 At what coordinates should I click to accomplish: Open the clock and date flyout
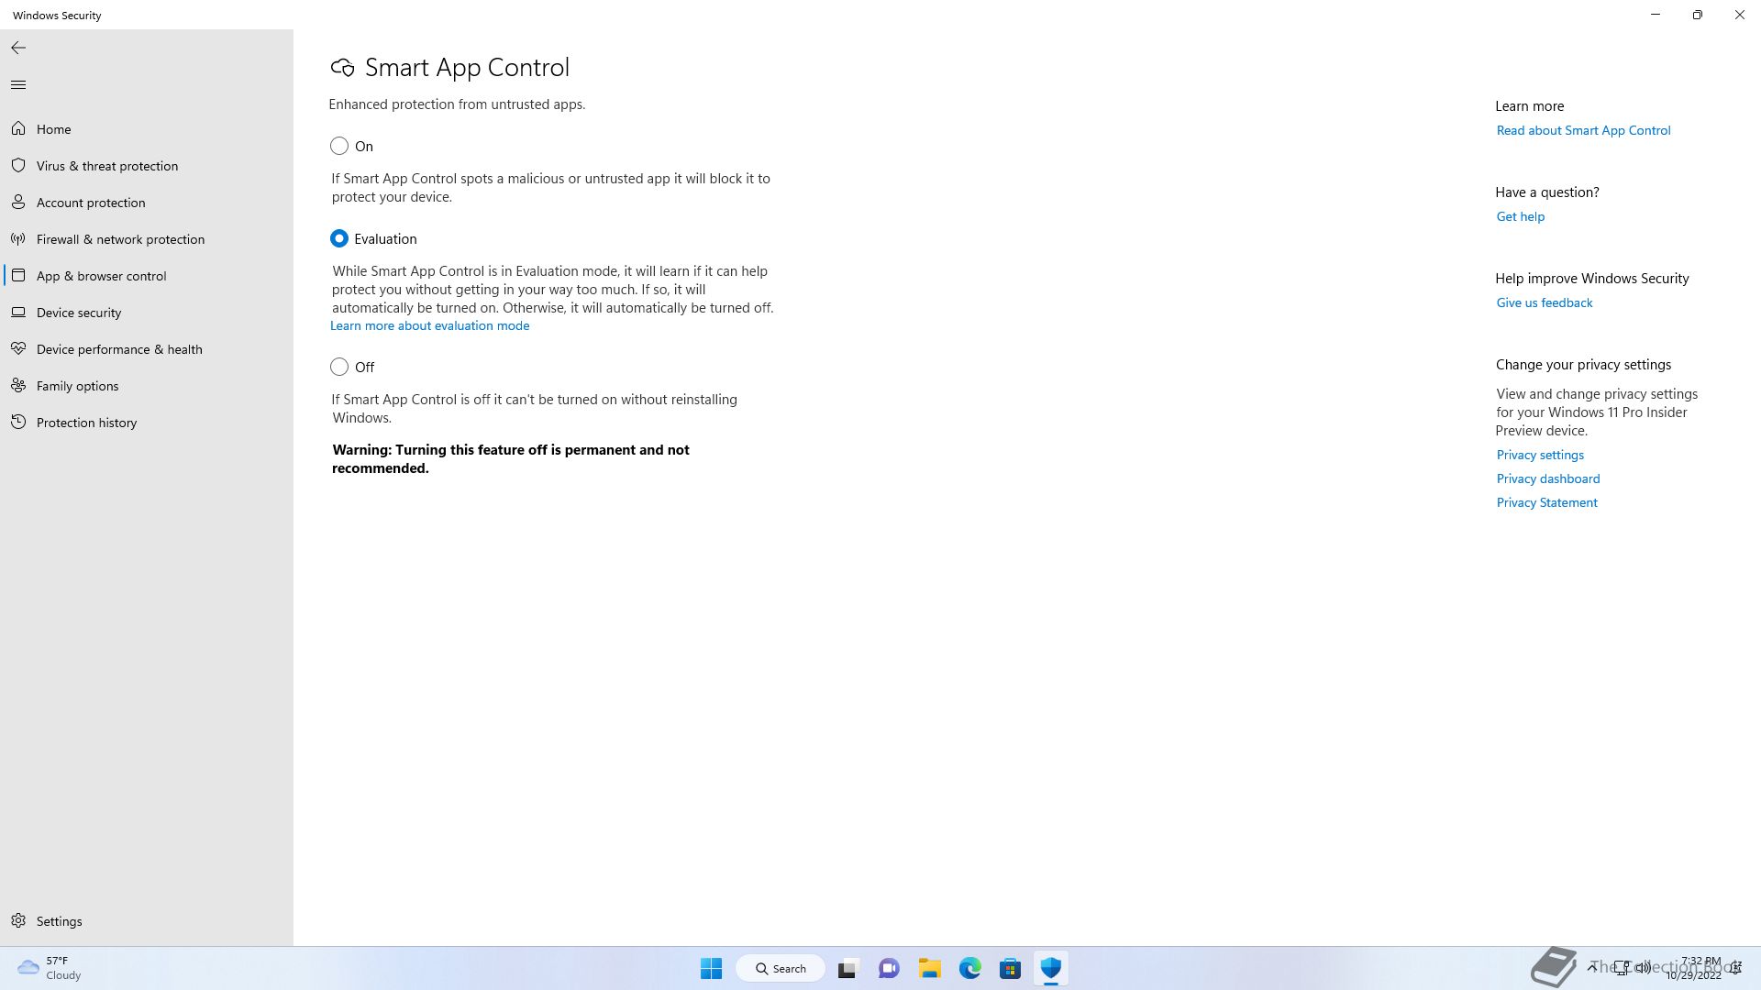click(x=1695, y=968)
